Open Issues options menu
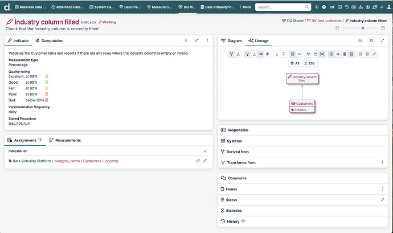Screen dimensions: 393x233 pos(382,189)
